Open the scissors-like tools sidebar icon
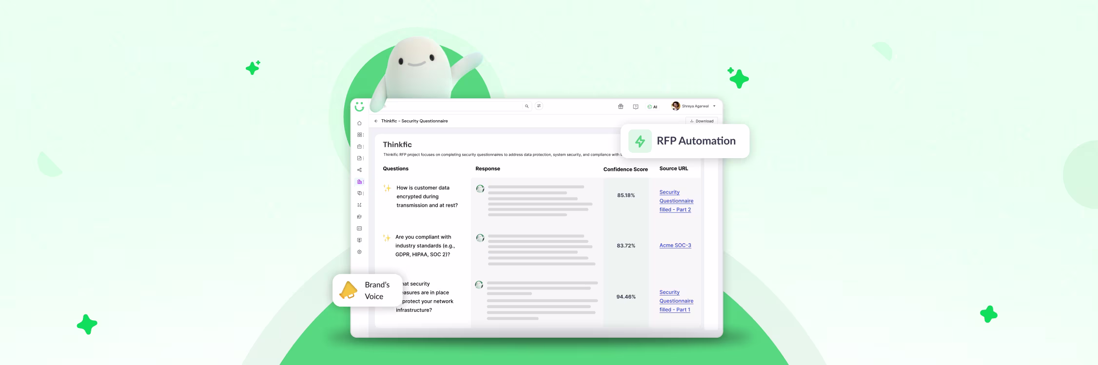1098x365 pixels. (x=359, y=205)
